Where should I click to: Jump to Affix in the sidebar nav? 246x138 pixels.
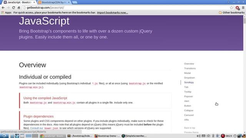pyautogui.click(x=186, y=120)
